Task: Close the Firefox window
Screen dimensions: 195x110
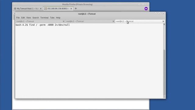Action: coord(147,4)
